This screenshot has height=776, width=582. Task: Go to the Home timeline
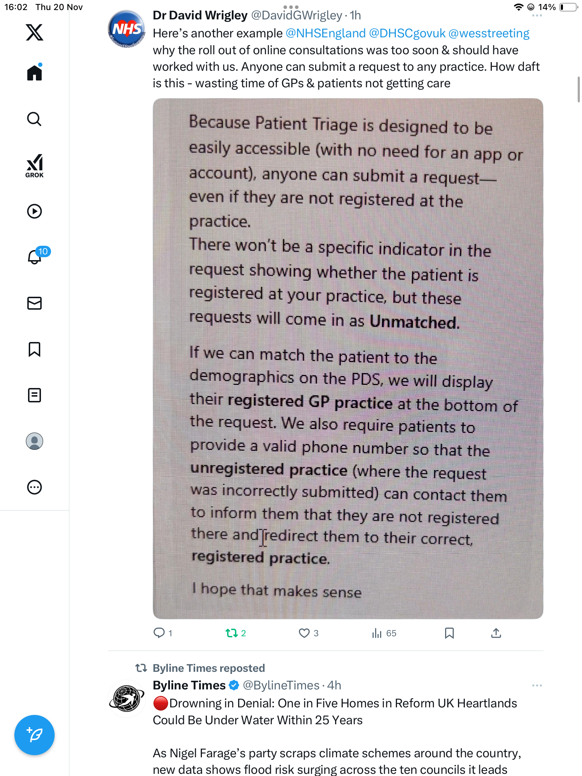click(x=34, y=73)
